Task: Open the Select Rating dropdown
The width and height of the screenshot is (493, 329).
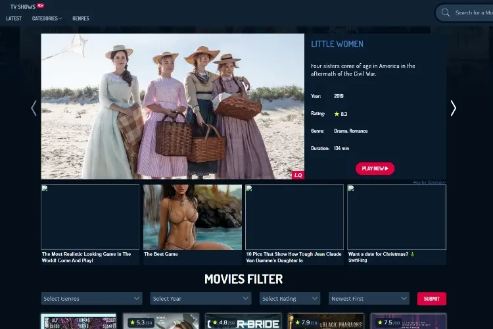Action: pyautogui.click(x=290, y=299)
